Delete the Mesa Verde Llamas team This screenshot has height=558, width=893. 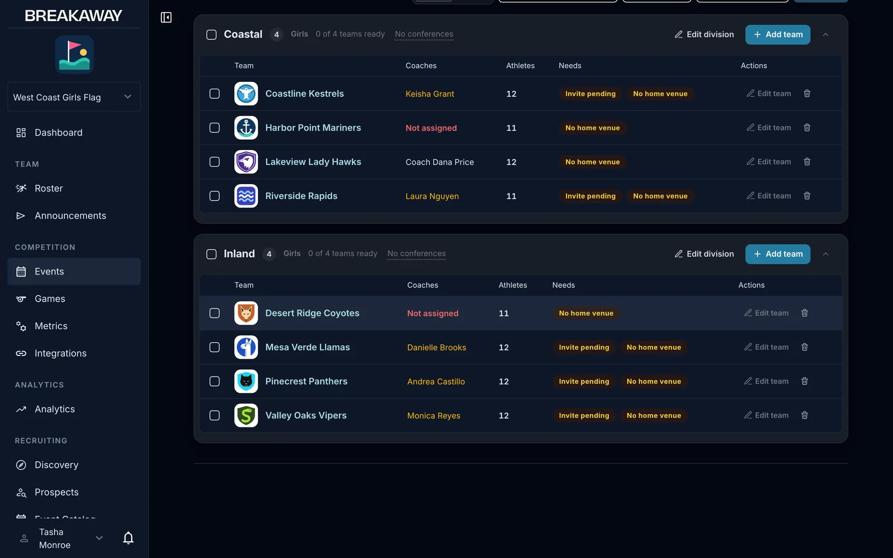805,347
